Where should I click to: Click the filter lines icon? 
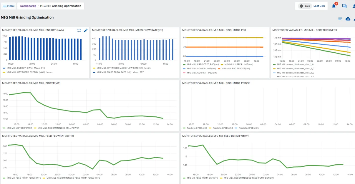pyautogui.click(x=340, y=19)
